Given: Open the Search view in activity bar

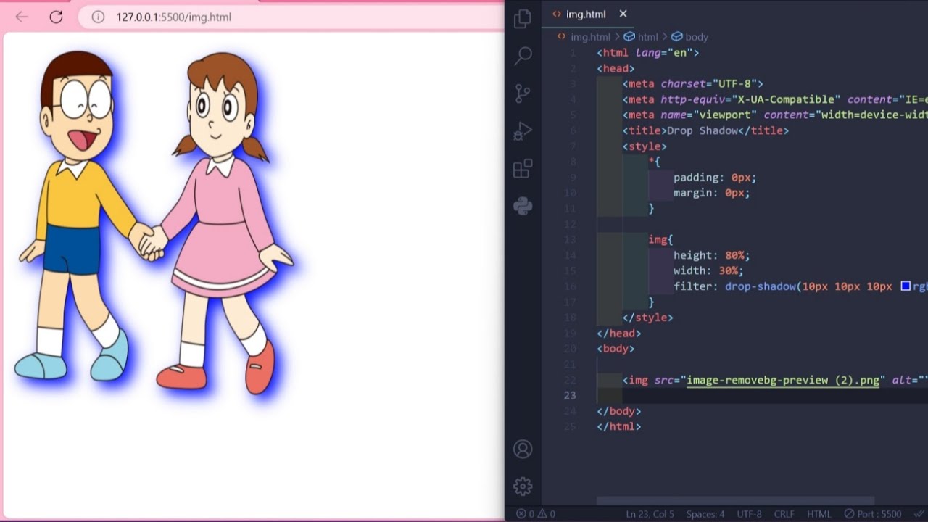Looking at the screenshot, I should tap(522, 56).
